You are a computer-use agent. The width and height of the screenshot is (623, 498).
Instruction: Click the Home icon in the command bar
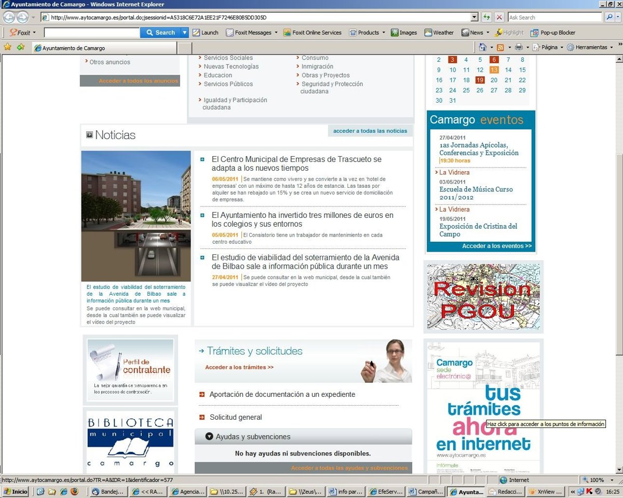point(483,47)
